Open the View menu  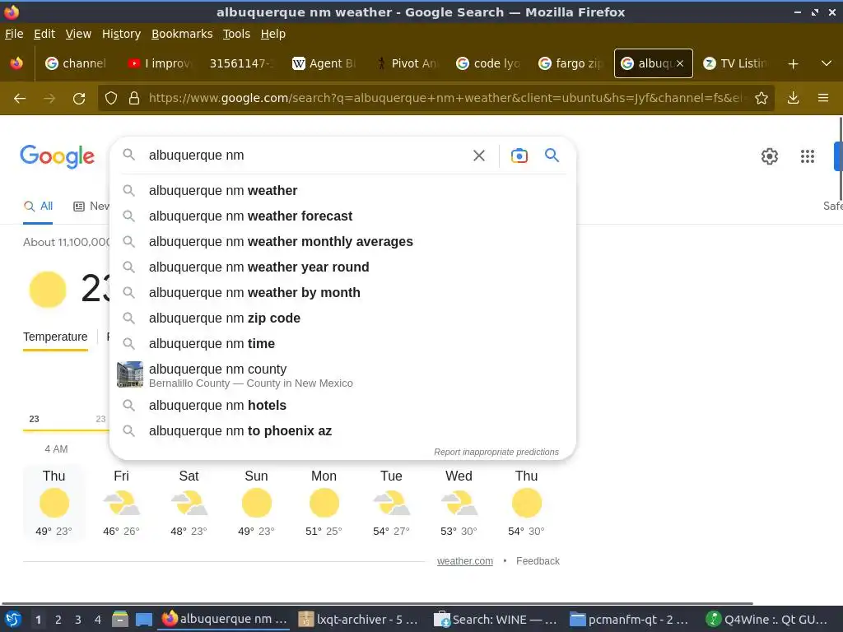pyautogui.click(x=78, y=34)
